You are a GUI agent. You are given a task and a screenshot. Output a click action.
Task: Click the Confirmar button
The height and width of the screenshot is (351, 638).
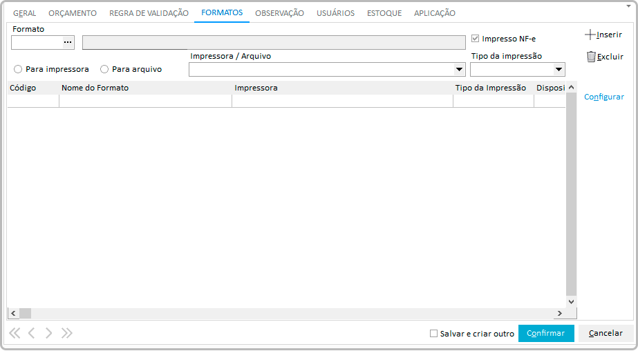(x=546, y=333)
